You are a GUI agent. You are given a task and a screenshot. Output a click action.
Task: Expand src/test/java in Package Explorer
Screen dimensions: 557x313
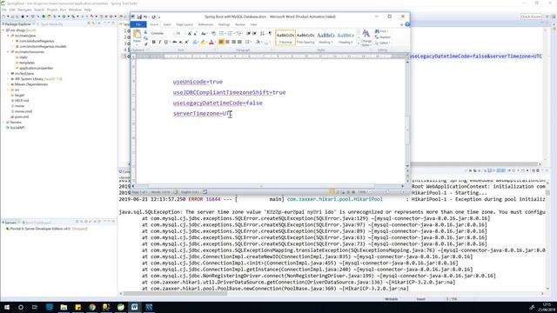[8, 73]
